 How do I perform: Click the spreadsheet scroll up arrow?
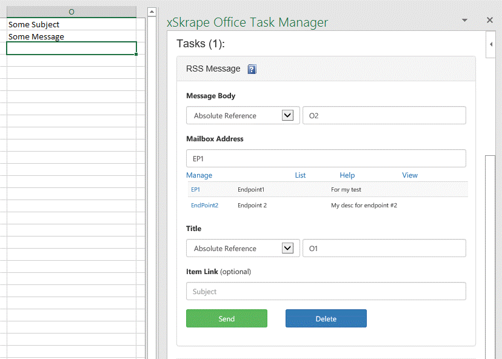(x=152, y=12)
